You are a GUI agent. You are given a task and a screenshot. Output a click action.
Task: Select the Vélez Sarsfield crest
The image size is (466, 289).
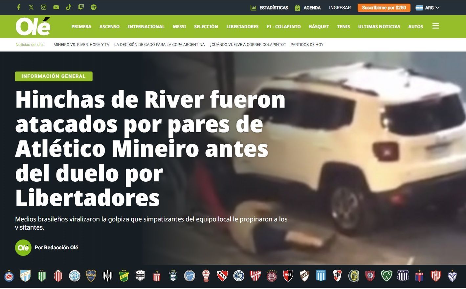[x=452, y=276]
